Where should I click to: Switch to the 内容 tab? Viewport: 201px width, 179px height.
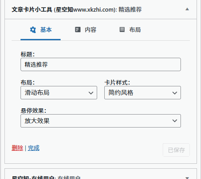click(86, 30)
